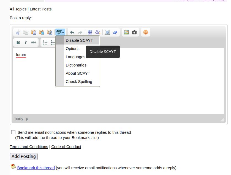The image size is (231, 175).
Task: Click the camera icon in toolbar
Action: (x=134, y=32)
